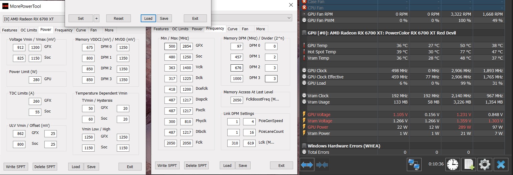Click Save in the Power window bottom

pyautogui.click(x=91, y=167)
